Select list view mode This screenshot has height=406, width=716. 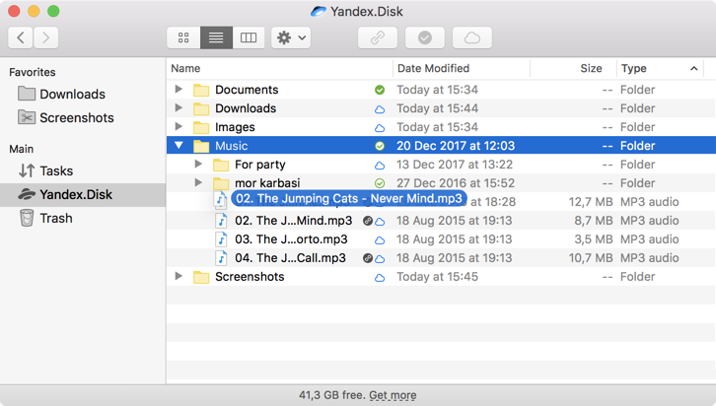click(216, 37)
